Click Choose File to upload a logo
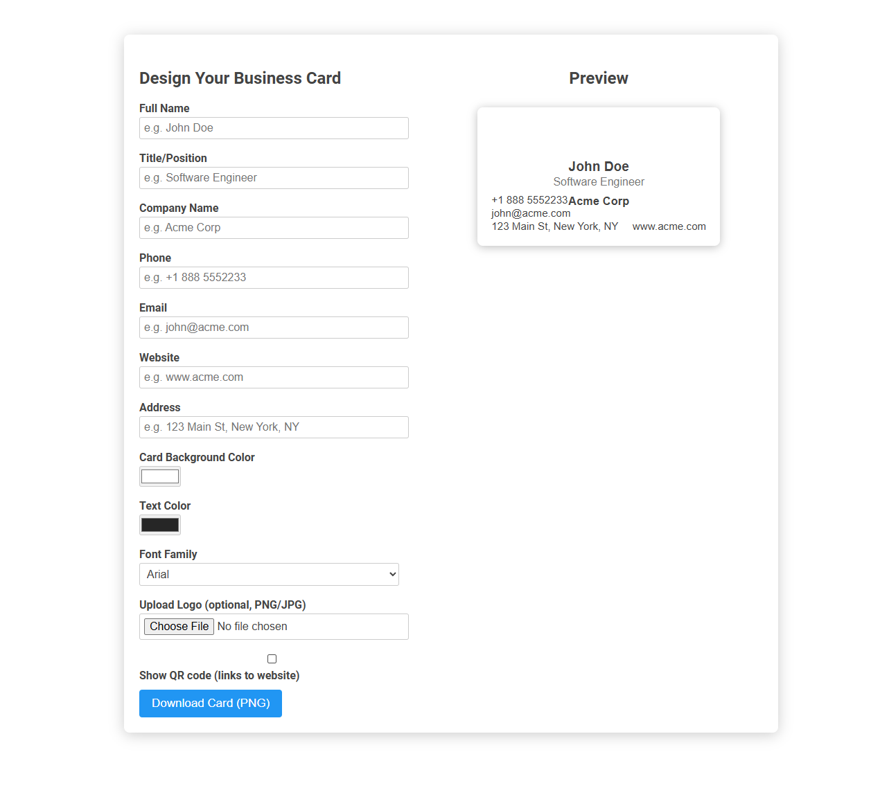The width and height of the screenshot is (880, 788). tap(178, 626)
